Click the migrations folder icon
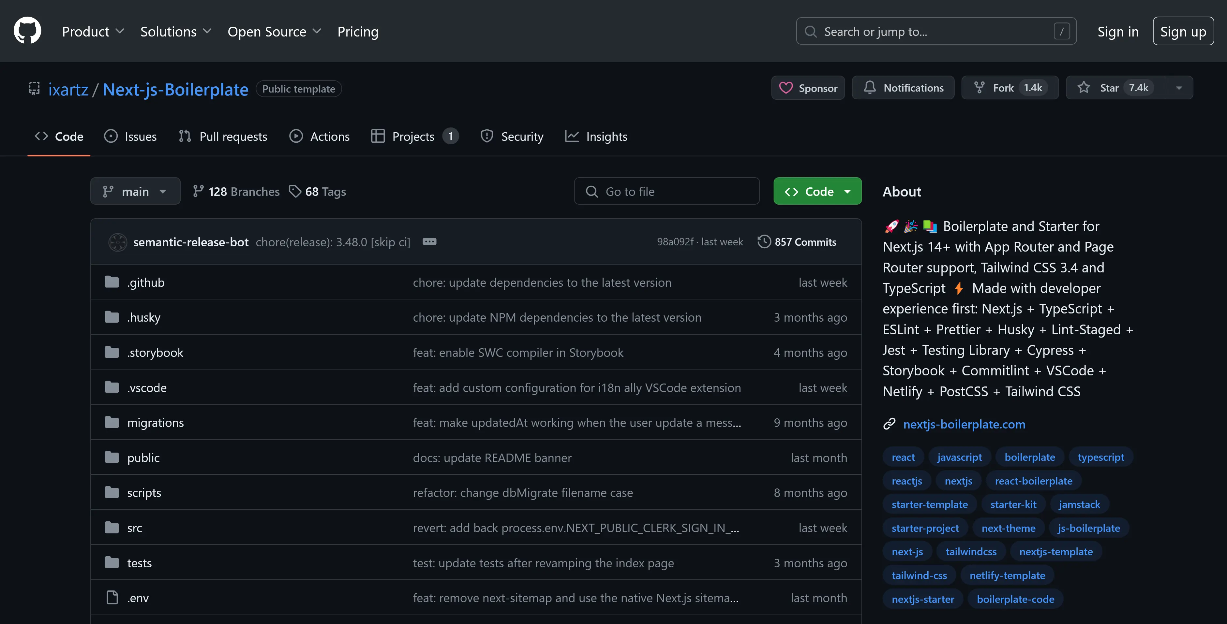Screen dimensions: 1227x624 pos(112,422)
